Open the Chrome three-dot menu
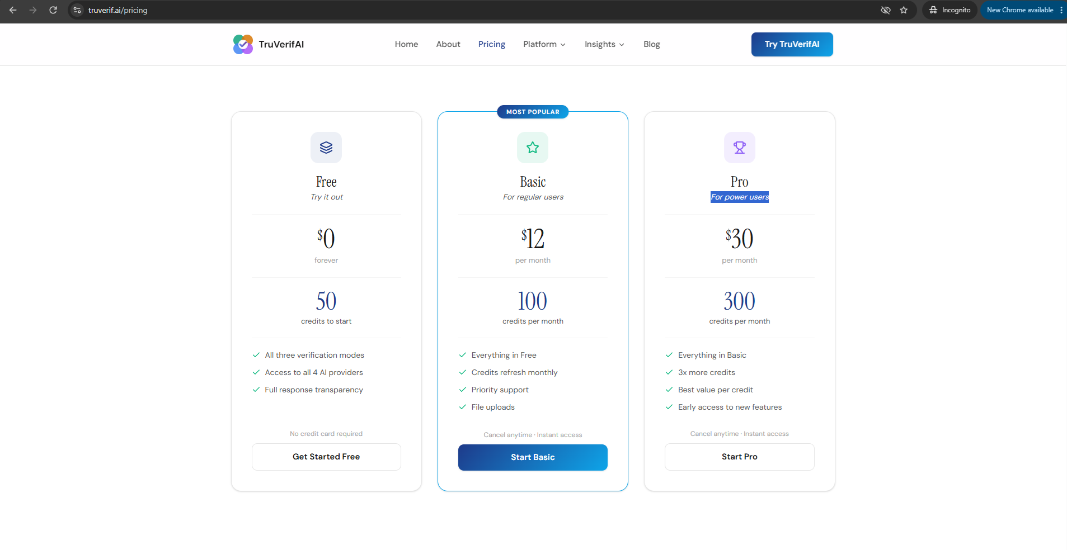Viewport: 1067px width, 550px height. (x=1061, y=10)
